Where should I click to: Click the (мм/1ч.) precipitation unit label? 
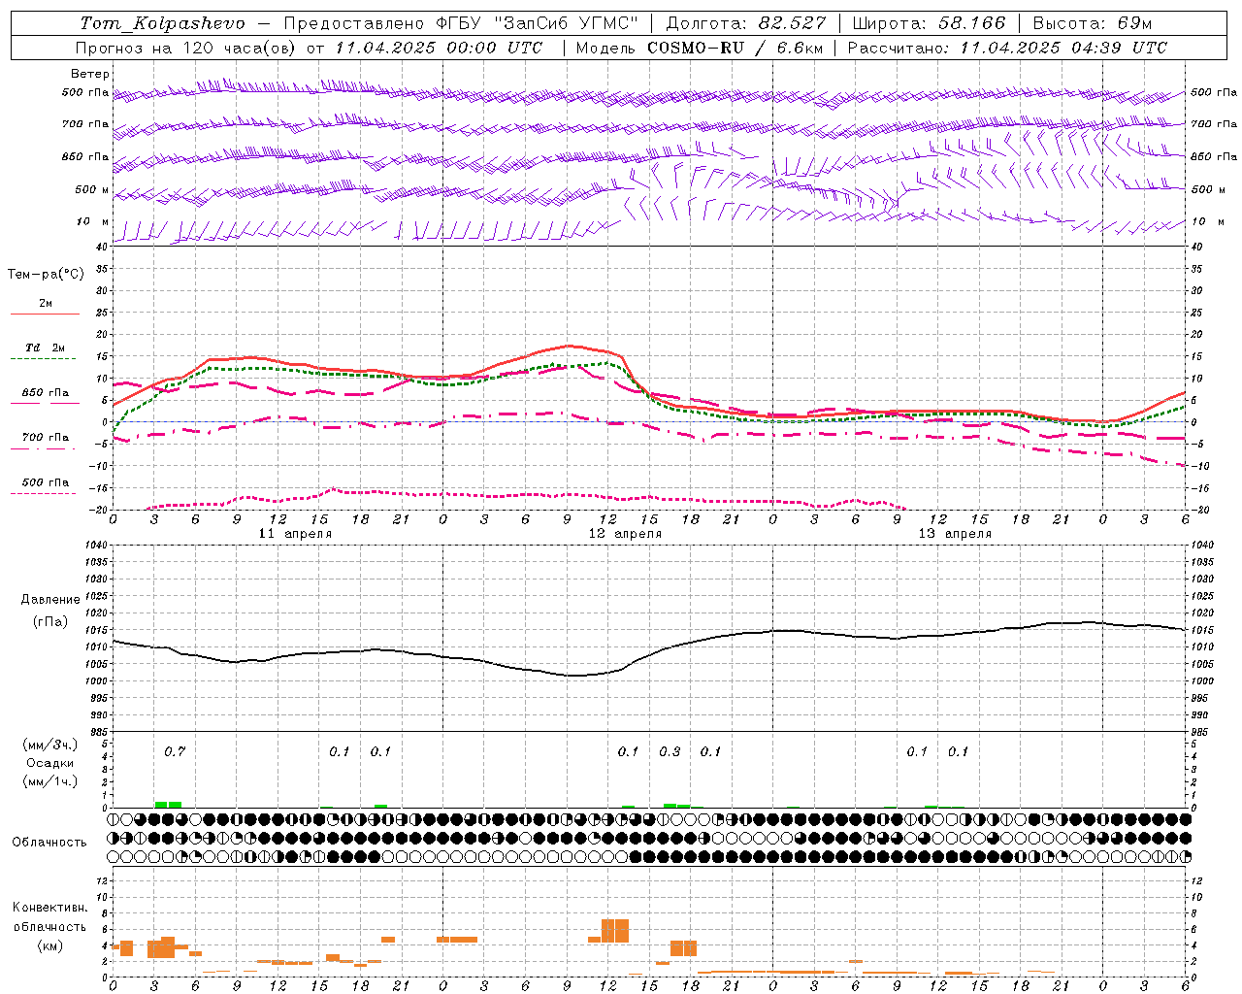click(x=49, y=781)
